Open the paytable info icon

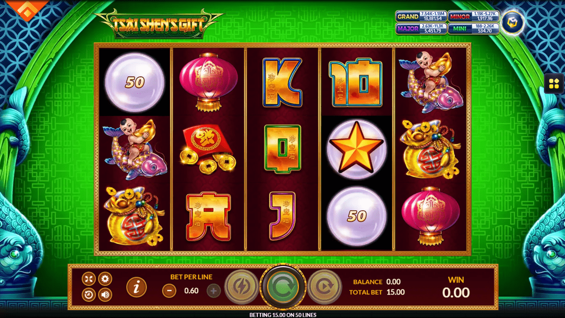(x=137, y=287)
